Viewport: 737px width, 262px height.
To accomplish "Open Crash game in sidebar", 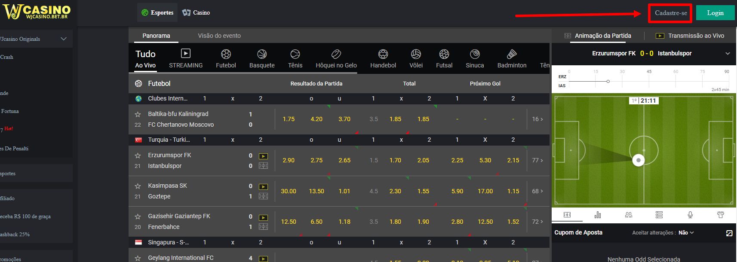I will (x=7, y=57).
